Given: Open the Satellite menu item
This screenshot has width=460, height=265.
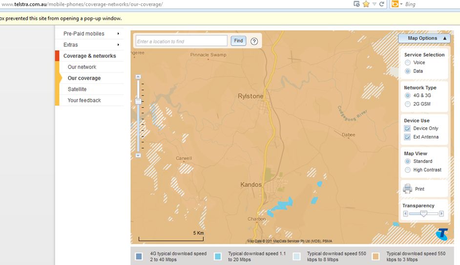Looking at the screenshot, I should pyautogui.click(x=77, y=89).
